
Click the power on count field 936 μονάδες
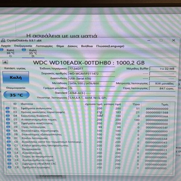point(163,84)
